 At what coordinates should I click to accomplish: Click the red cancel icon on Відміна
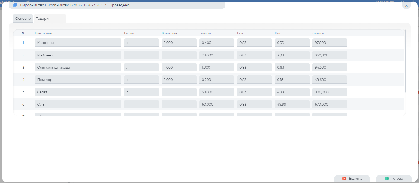pyautogui.click(x=344, y=179)
